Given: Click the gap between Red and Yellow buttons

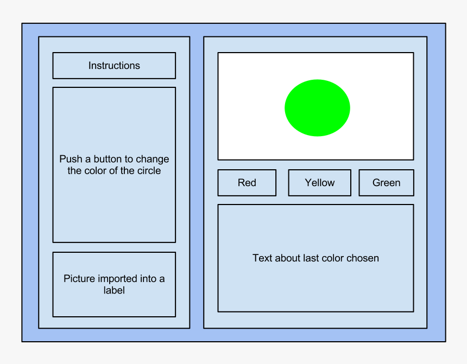Looking at the screenshot, I should pyautogui.click(x=282, y=183).
